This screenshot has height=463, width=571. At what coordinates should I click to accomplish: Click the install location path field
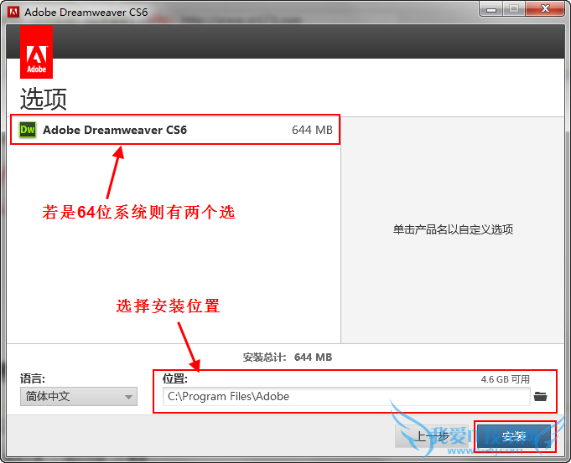click(346, 397)
